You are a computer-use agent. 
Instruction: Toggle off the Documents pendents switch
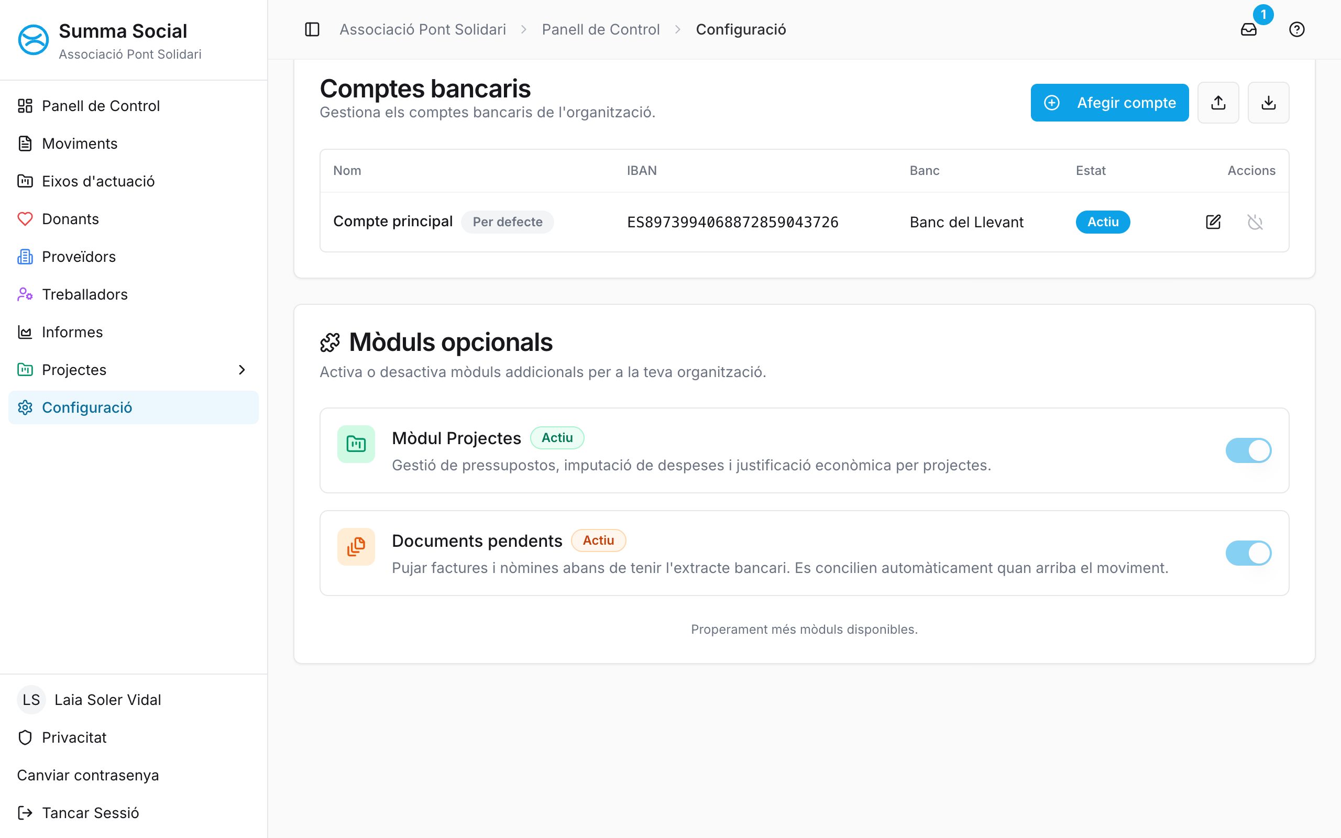[1248, 553]
